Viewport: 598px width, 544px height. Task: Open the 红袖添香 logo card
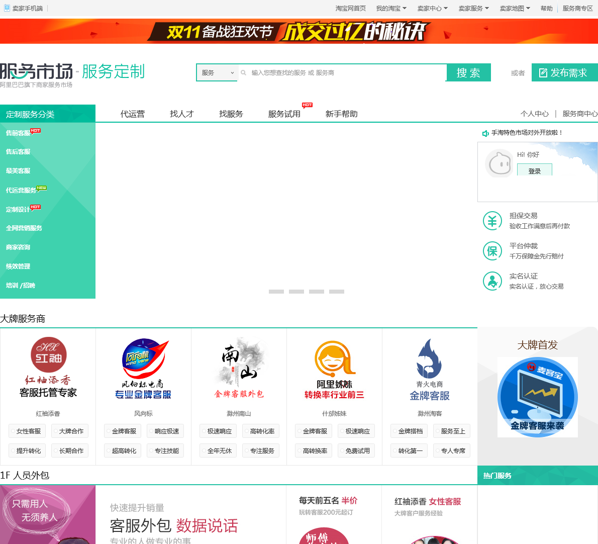coord(48,368)
